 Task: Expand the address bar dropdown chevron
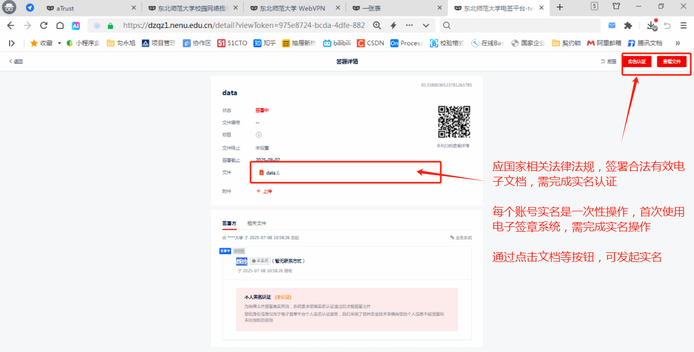coord(426,25)
